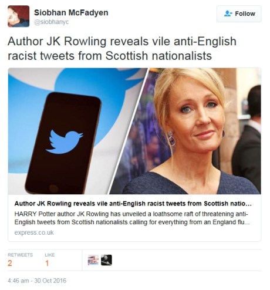Click the express.co.uk domain link

[x=34, y=232]
